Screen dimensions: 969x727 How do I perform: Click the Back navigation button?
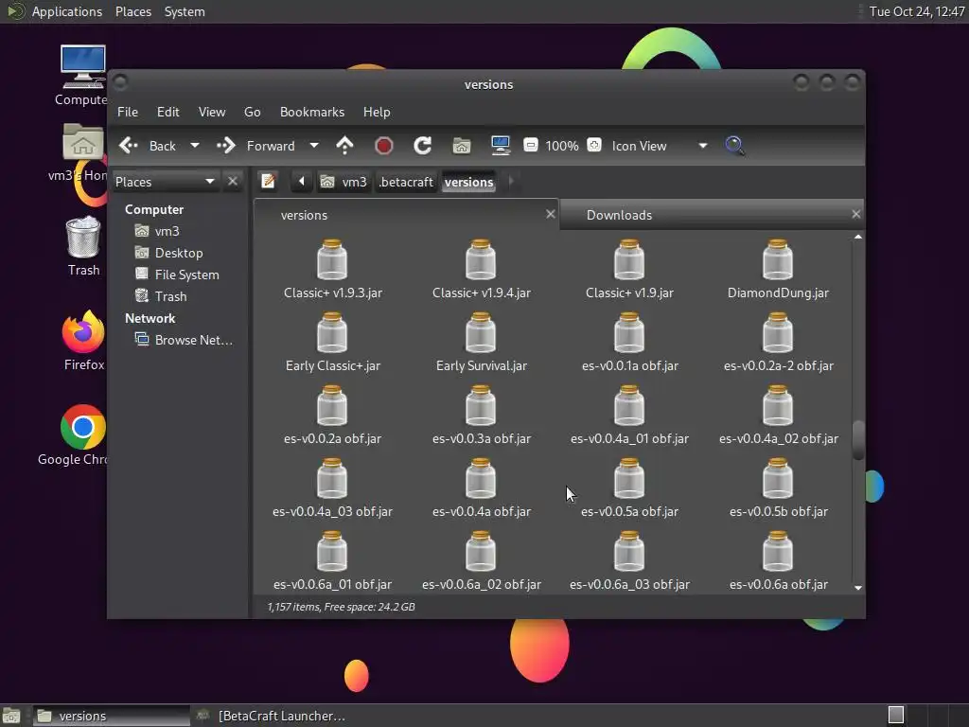click(149, 146)
